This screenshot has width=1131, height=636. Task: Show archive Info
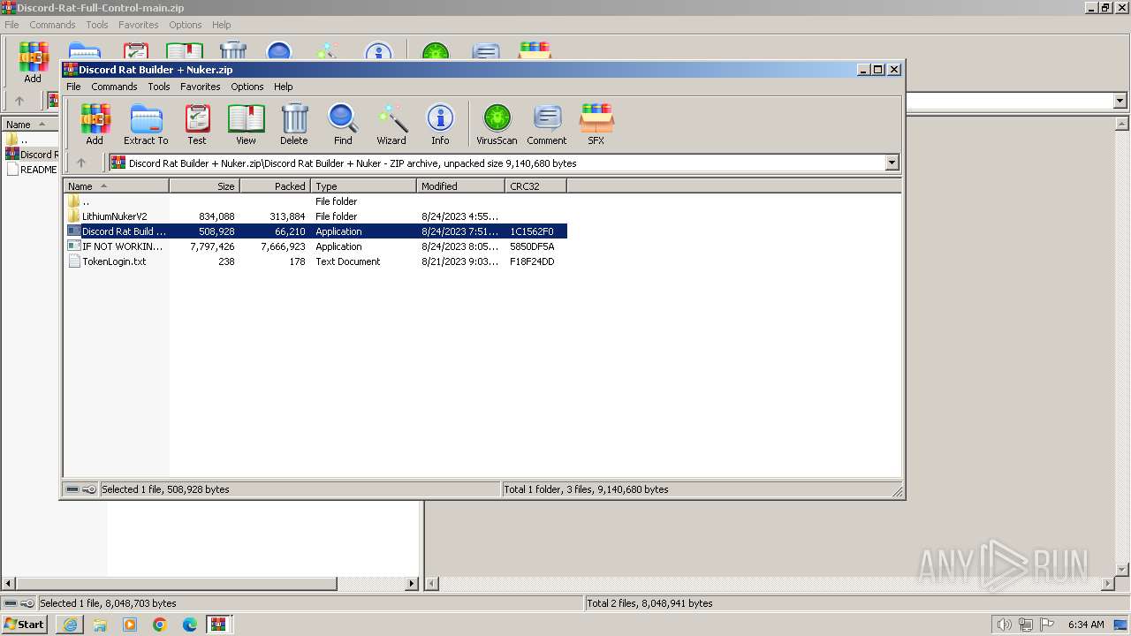440,124
